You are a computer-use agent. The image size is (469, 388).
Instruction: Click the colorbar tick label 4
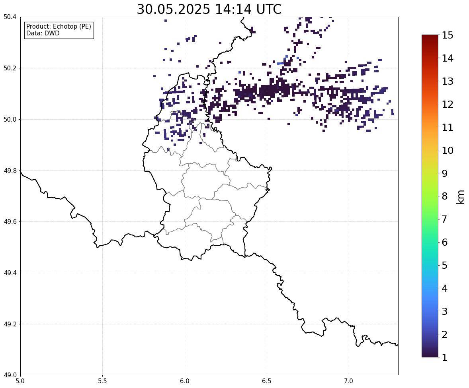(x=445, y=288)
